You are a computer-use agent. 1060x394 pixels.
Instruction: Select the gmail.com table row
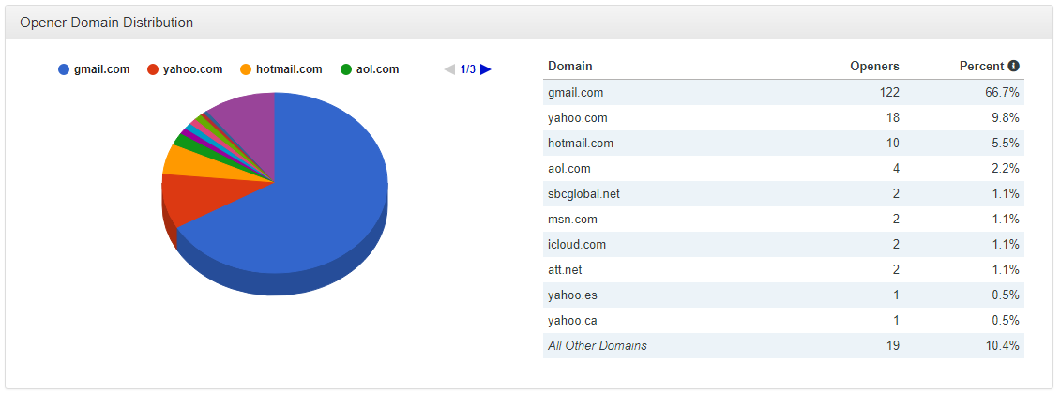point(783,92)
